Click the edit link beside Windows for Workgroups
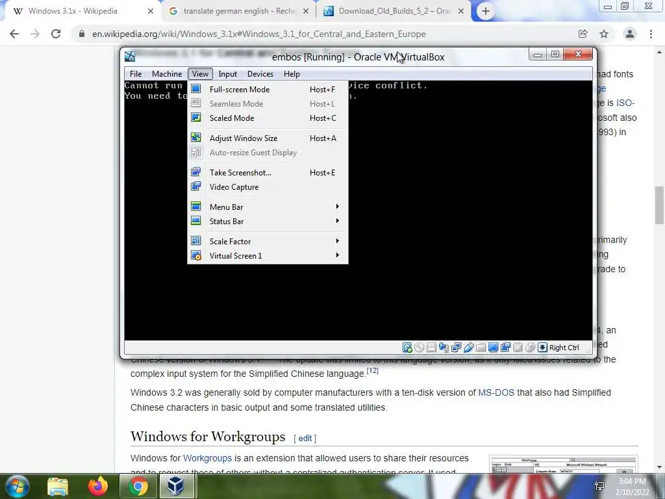Image resolution: width=665 pixels, height=499 pixels. 305,439
